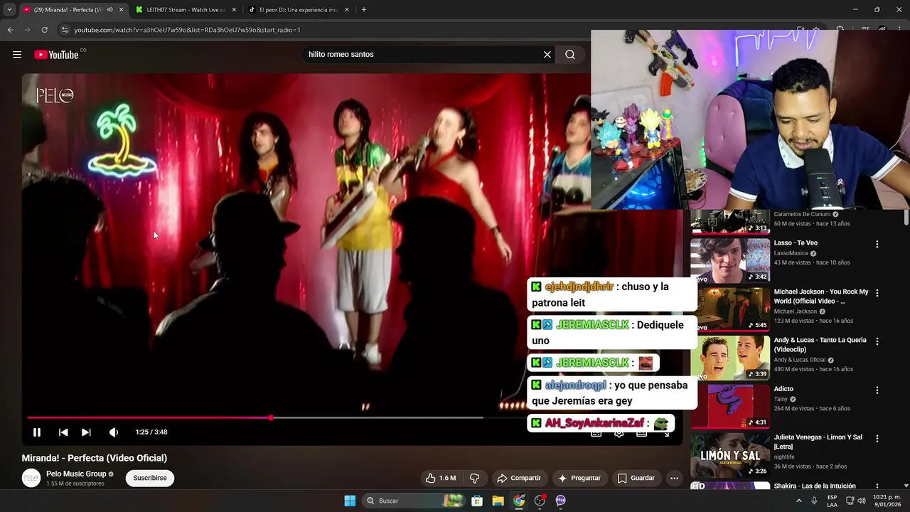Screen dimensions: 910x512
Task: Open Google Chrome taskbar icon
Action: coord(519,501)
